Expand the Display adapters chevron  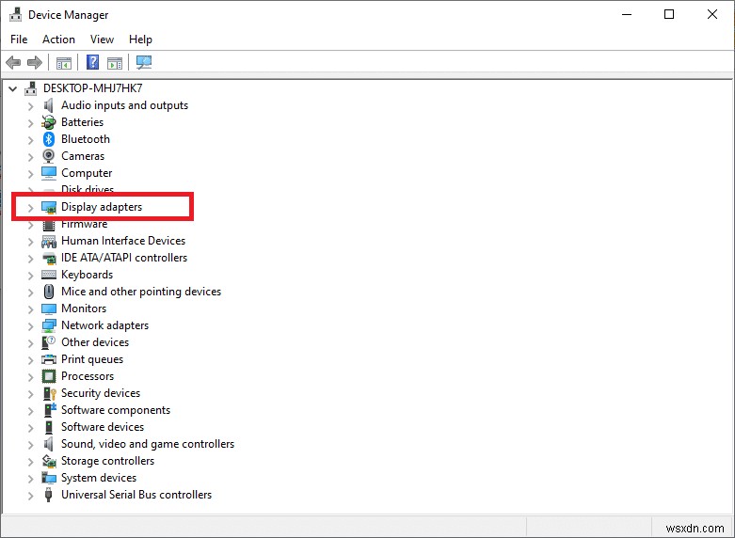click(30, 208)
